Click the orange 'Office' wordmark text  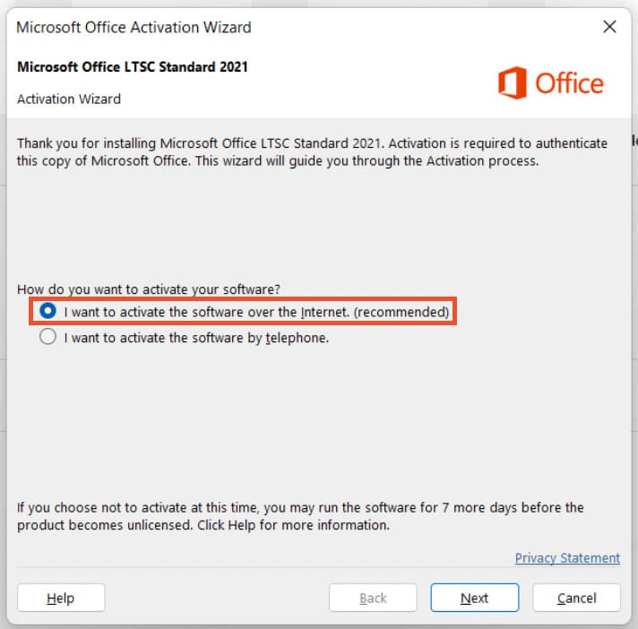click(569, 83)
